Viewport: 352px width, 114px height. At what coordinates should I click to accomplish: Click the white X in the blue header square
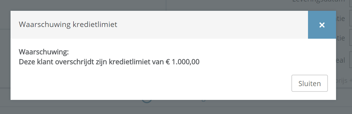[x=322, y=25]
